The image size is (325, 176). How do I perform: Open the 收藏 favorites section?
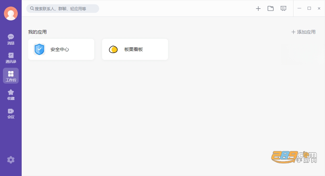[11, 95]
